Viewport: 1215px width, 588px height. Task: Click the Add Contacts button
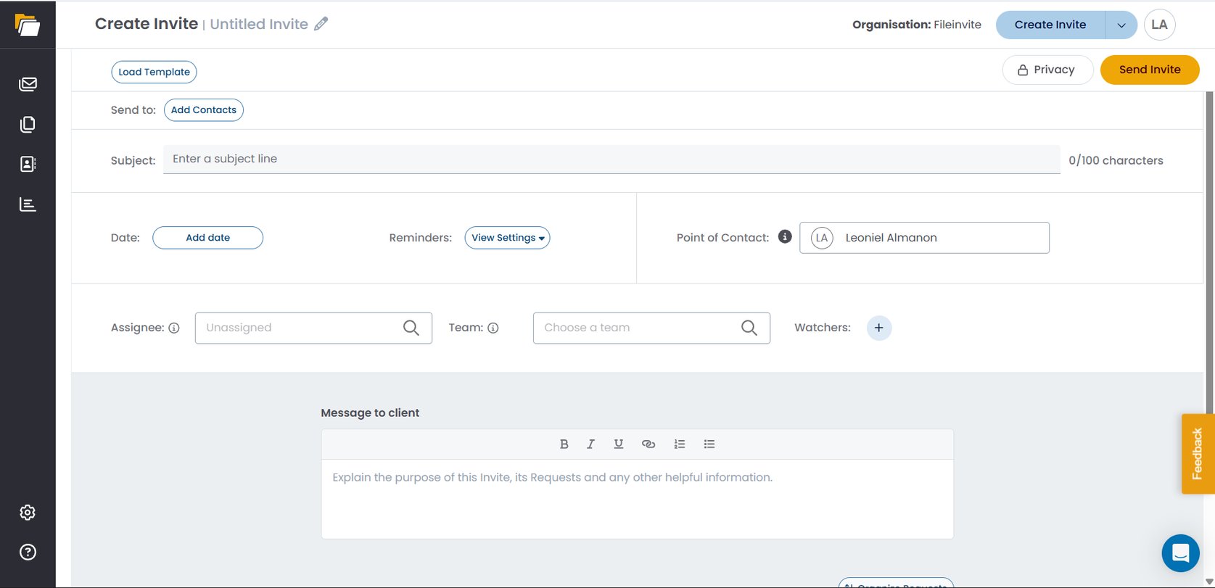click(204, 110)
